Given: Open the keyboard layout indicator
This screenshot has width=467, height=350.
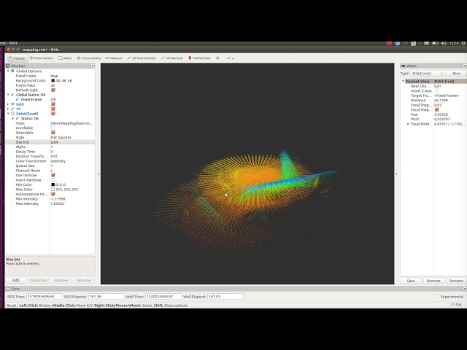Looking at the screenshot, I should pos(413,44).
